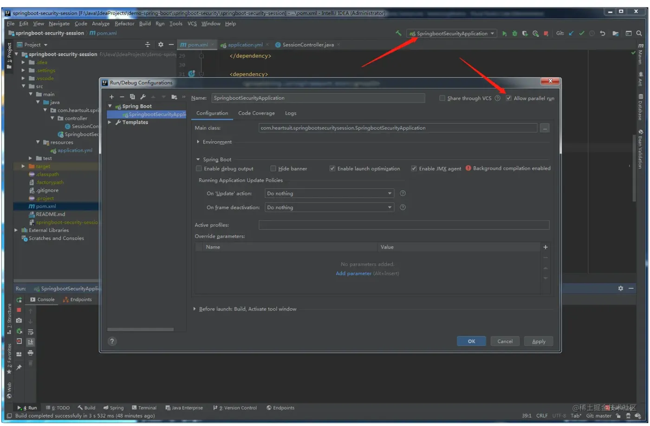Toggle soft-wrap in the console
Screen dimensions: 650x426
click(31, 332)
